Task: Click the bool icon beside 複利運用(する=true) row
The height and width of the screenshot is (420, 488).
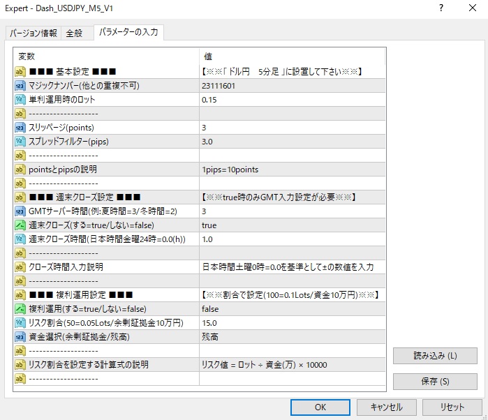Action: (x=20, y=309)
